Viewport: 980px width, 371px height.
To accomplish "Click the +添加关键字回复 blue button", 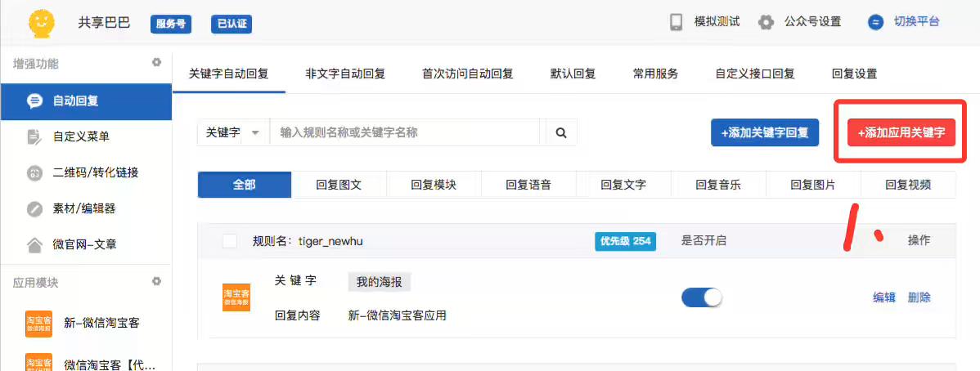I will [764, 132].
